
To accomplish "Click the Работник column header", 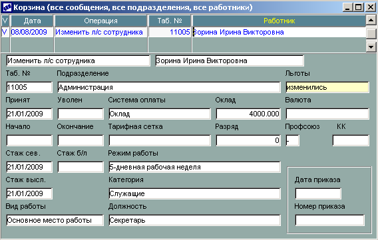I will click(279, 21).
